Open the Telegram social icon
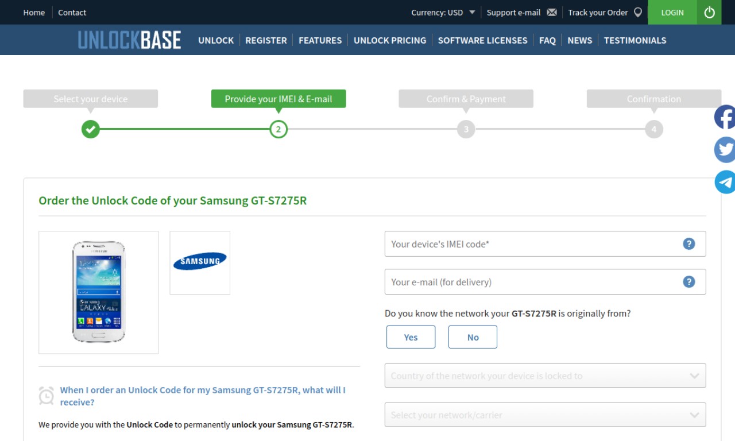 [725, 182]
